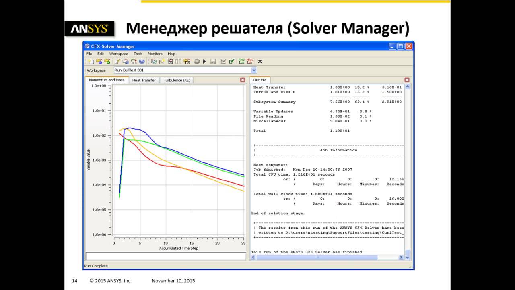515x290 pixels.
Task: Click the Stop Current Run stop-sign icon
Action: [x=197, y=62]
